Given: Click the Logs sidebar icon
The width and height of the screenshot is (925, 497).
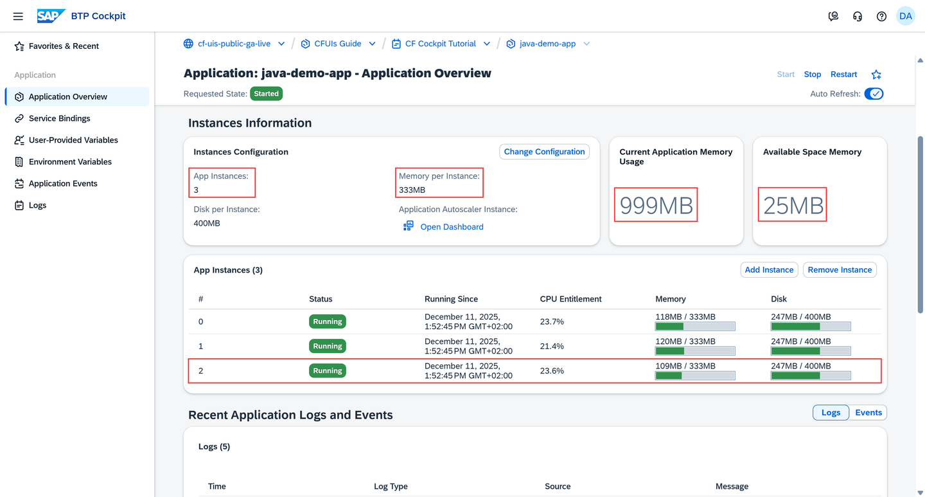Looking at the screenshot, I should coord(19,206).
